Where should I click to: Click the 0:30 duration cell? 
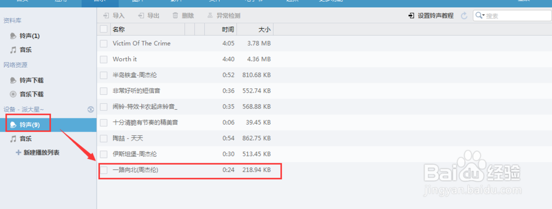(229, 154)
